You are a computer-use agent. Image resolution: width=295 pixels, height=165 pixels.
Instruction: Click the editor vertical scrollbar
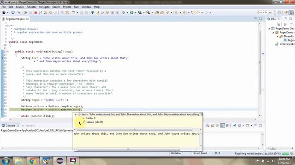click(x=260, y=63)
